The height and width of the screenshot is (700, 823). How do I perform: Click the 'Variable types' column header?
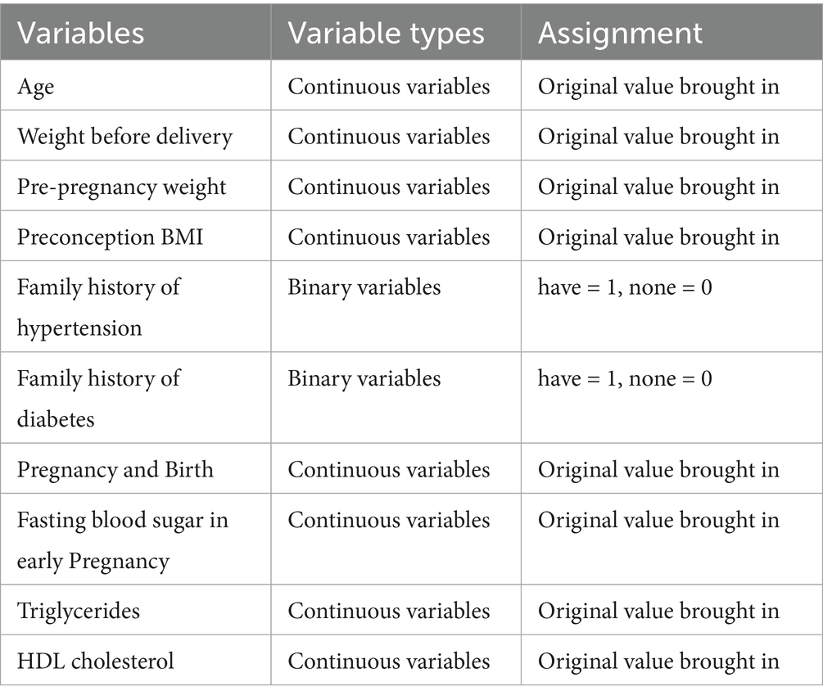386,33
